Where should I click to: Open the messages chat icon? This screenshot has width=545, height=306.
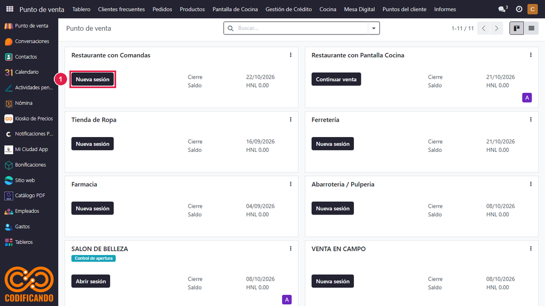pyautogui.click(x=502, y=9)
